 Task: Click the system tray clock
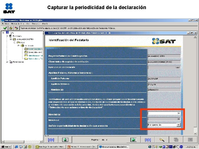tap(191, 147)
